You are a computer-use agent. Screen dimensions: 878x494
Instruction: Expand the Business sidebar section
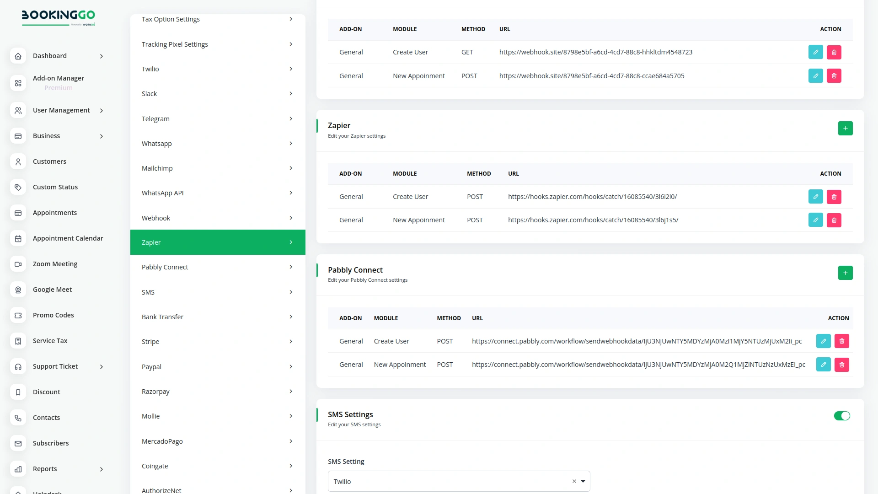(x=101, y=136)
